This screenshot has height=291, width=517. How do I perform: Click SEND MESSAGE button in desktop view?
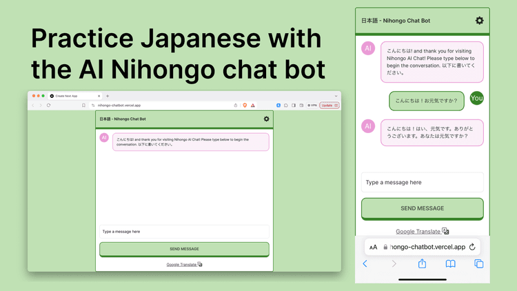pos(184,249)
